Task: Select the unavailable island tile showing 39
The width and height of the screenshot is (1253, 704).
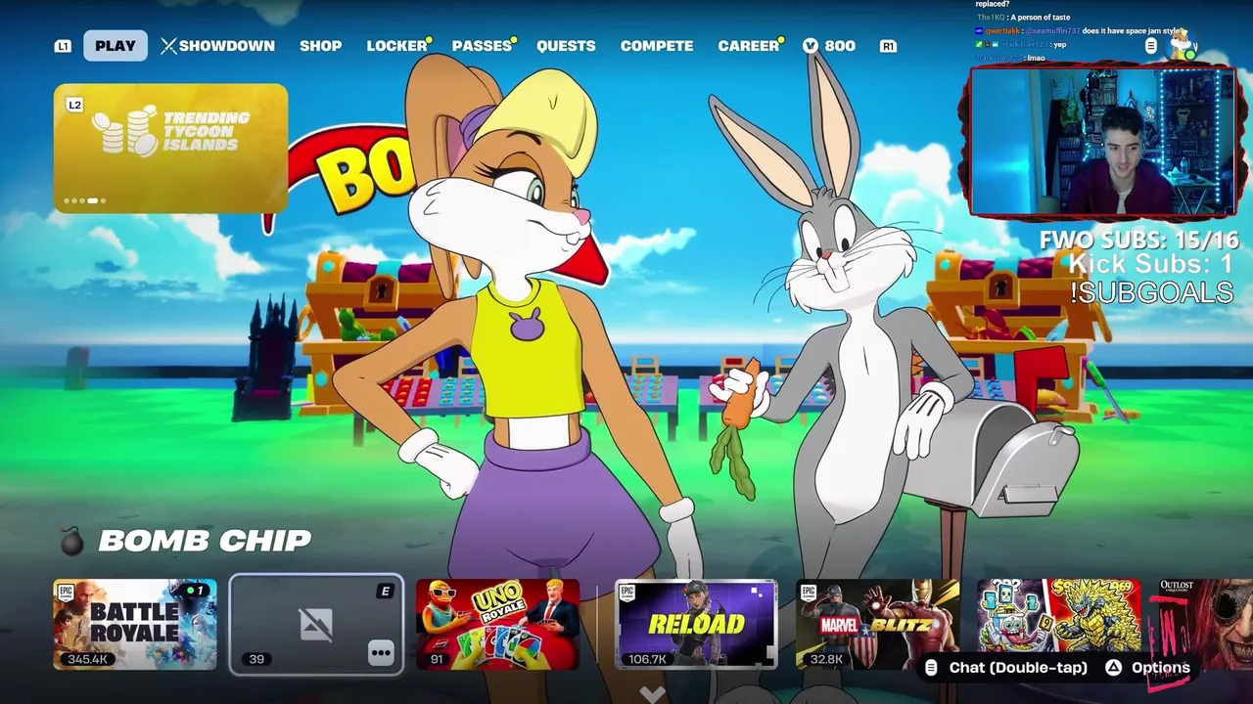Action: [x=316, y=625]
